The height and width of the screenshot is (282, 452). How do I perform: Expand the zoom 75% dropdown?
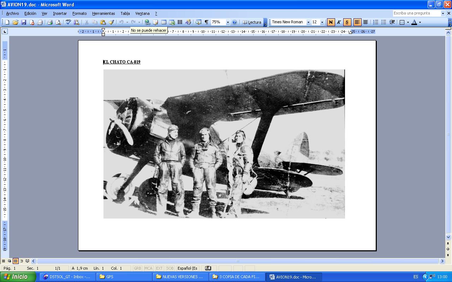[228, 22]
